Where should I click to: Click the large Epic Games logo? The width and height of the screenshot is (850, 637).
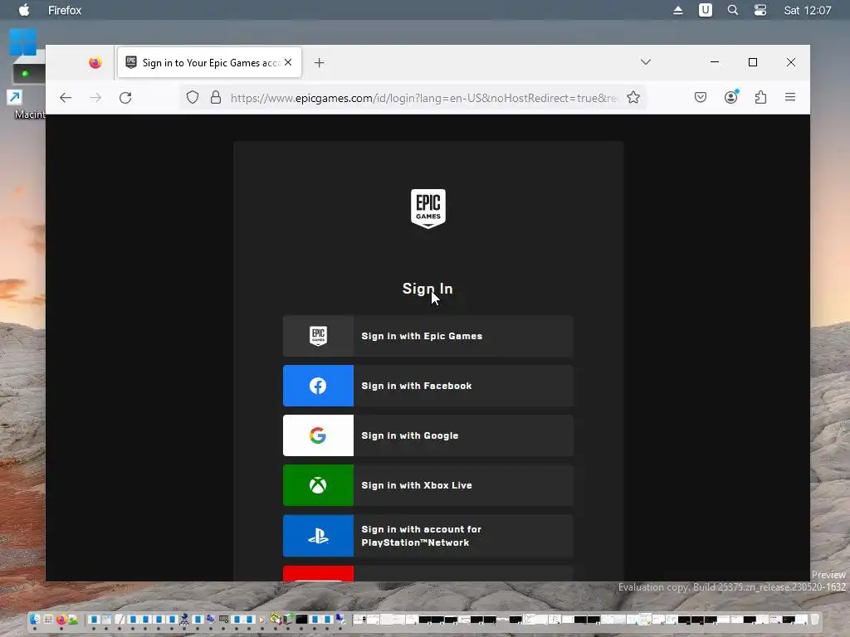[428, 208]
